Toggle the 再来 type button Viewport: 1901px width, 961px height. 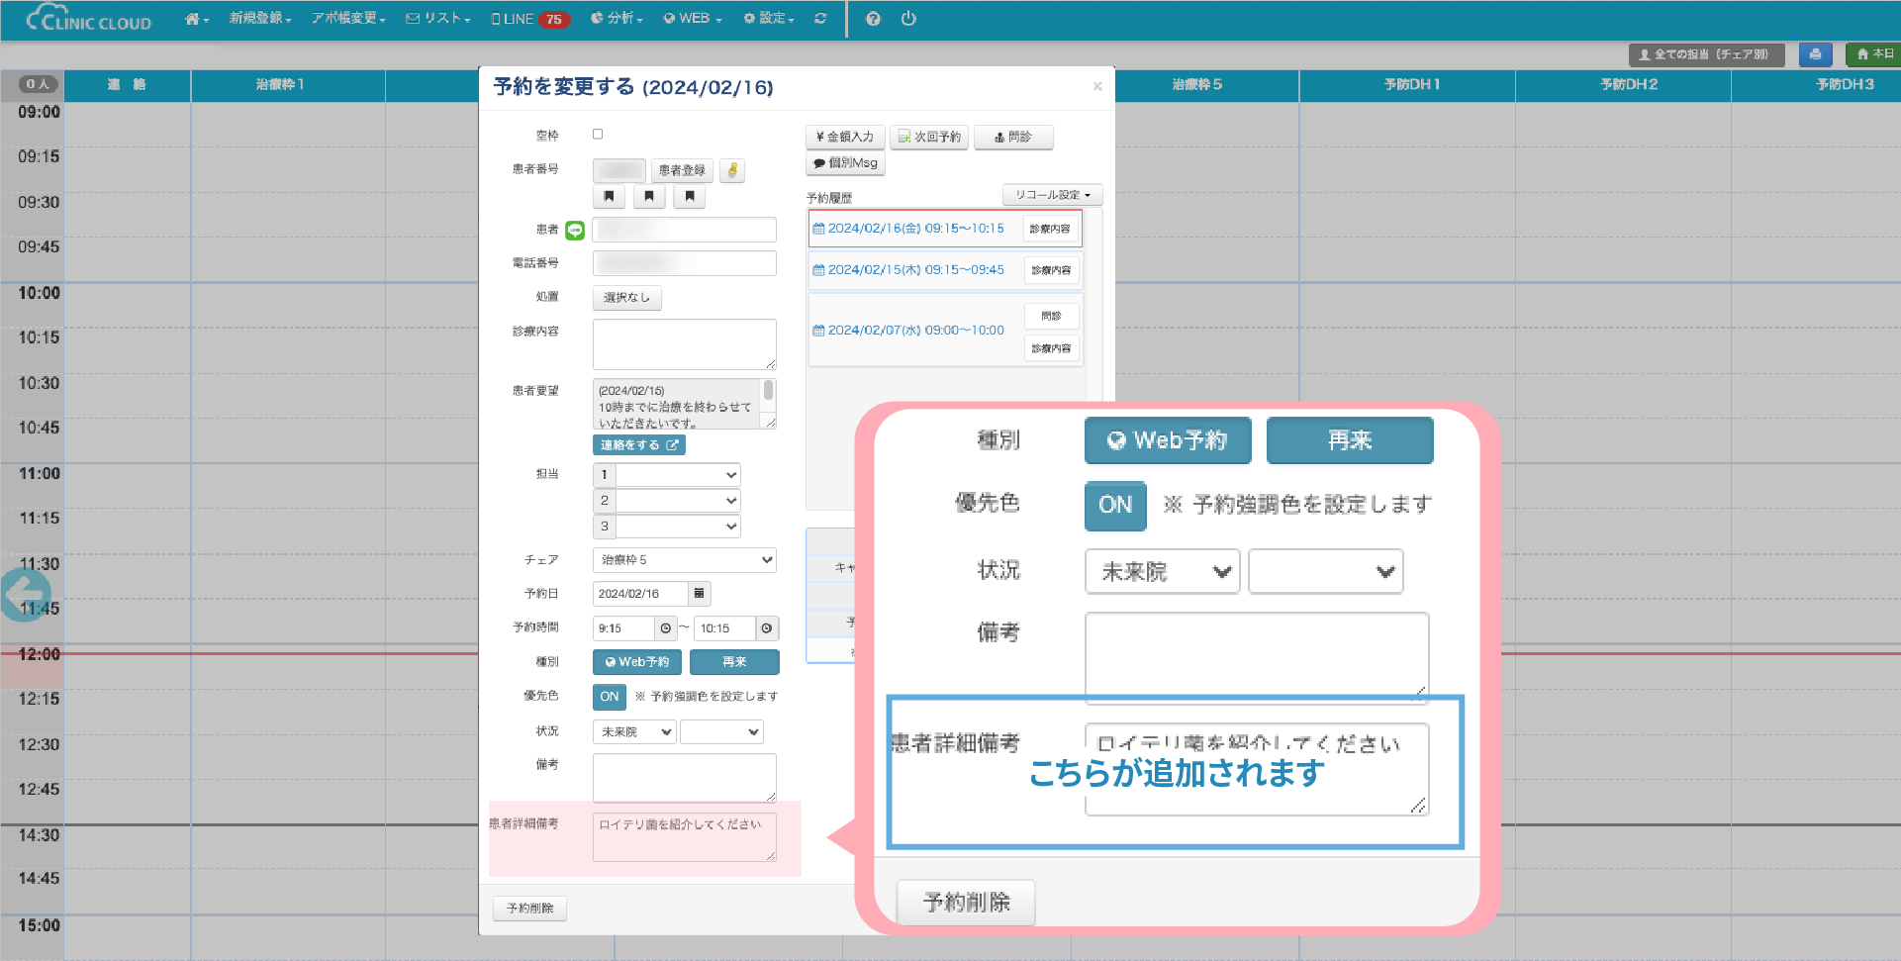pyautogui.click(x=734, y=662)
